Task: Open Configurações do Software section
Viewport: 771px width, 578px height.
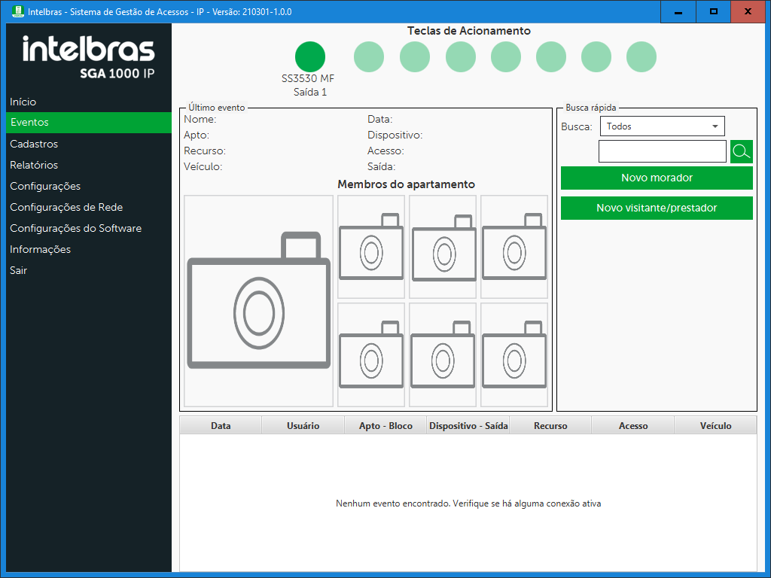Action: [x=75, y=228]
